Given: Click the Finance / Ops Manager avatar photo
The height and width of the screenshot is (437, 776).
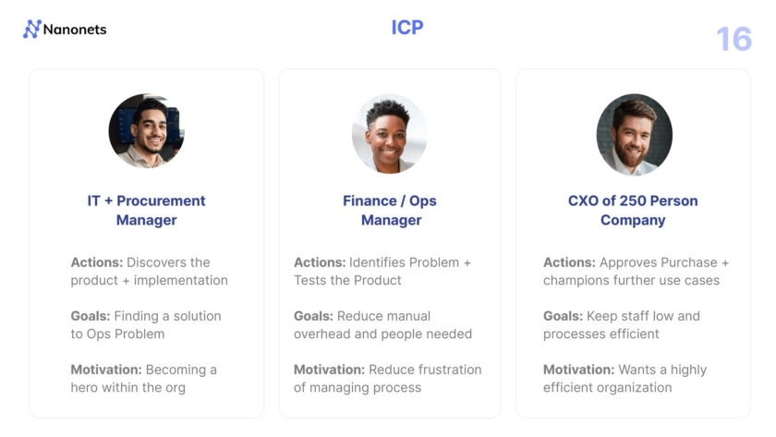Looking at the screenshot, I should [x=389, y=133].
